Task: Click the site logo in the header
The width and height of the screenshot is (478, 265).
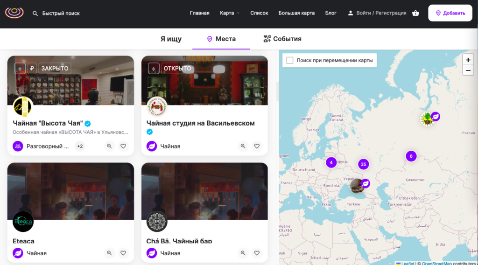Action: [14, 13]
